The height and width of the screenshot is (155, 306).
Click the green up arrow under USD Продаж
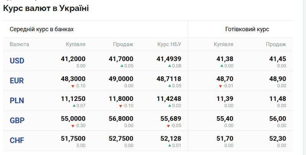coord(122,66)
